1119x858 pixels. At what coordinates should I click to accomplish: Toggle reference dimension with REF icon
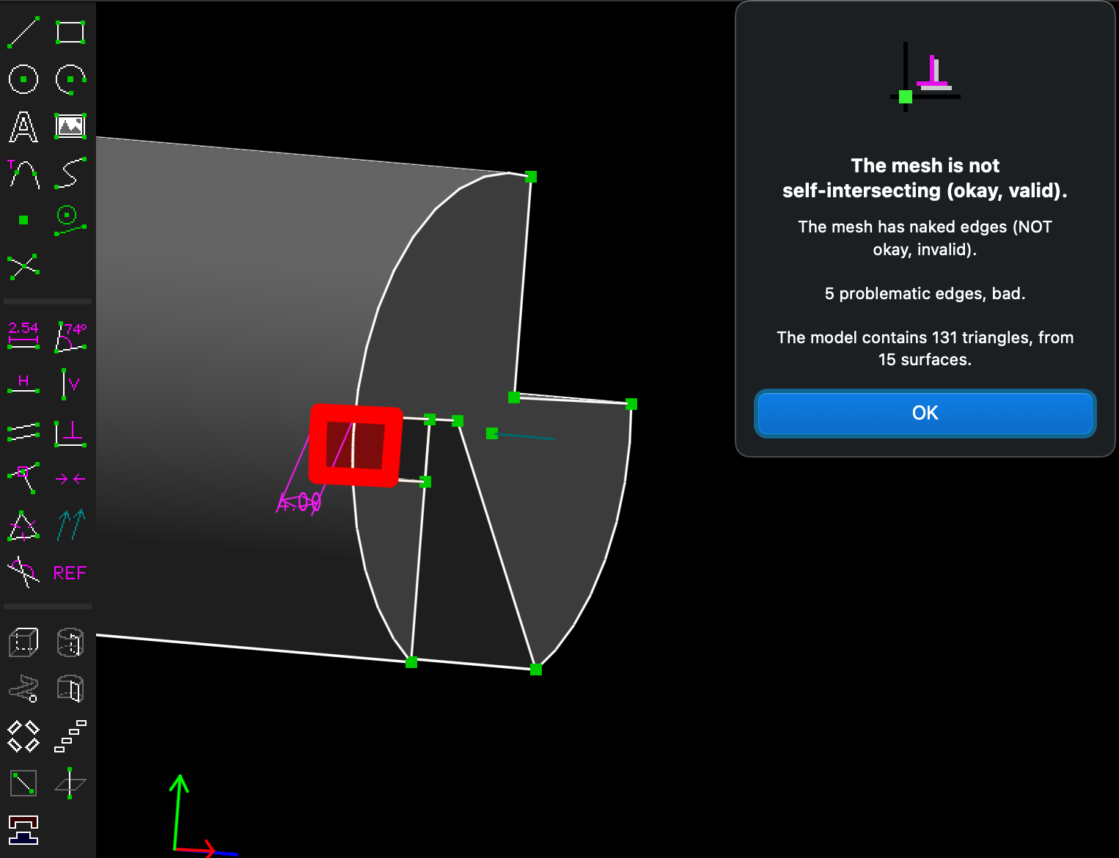[70, 573]
